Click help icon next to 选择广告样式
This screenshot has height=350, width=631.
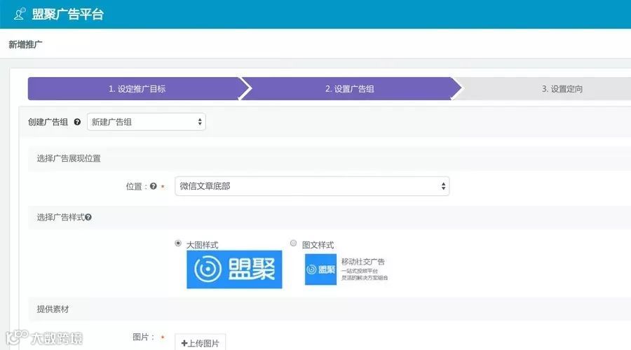[88, 218]
